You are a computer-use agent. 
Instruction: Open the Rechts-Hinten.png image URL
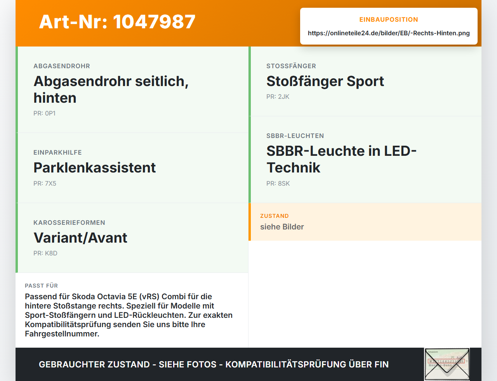(389, 33)
